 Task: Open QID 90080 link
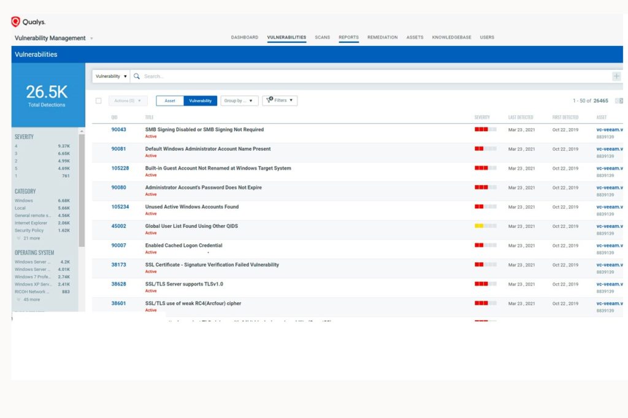(x=118, y=188)
